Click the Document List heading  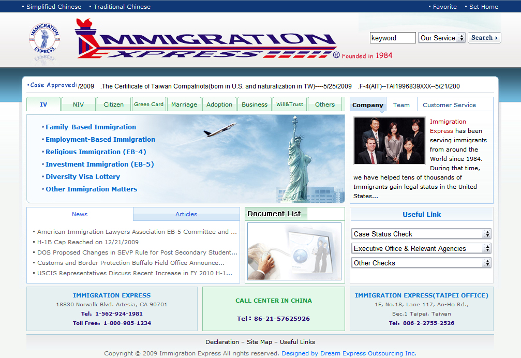coord(274,214)
